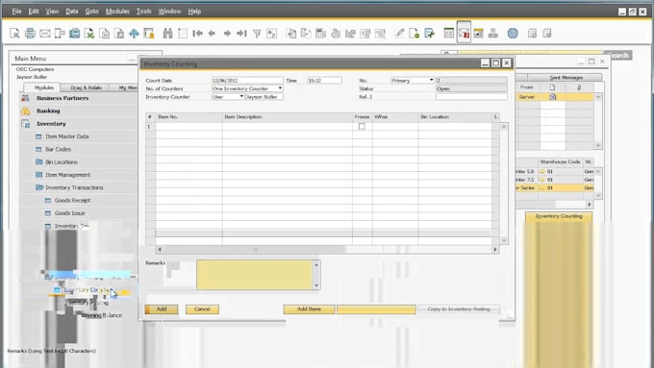The height and width of the screenshot is (368, 654).
Task: Open the File menu
Action: (16, 12)
